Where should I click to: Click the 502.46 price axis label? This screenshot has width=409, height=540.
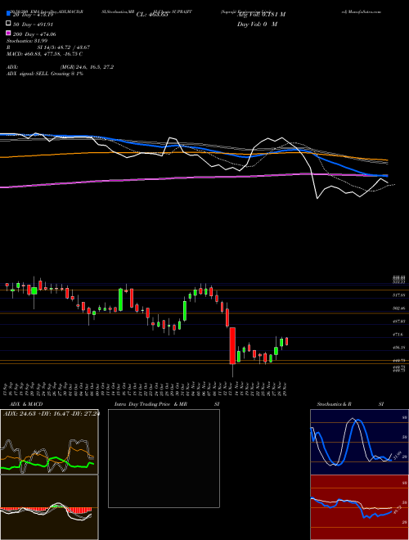(398, 308)
